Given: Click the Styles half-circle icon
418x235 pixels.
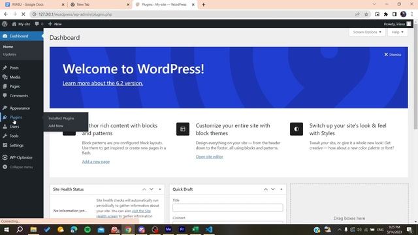Looking at the screenshot, I should point(297,129).
